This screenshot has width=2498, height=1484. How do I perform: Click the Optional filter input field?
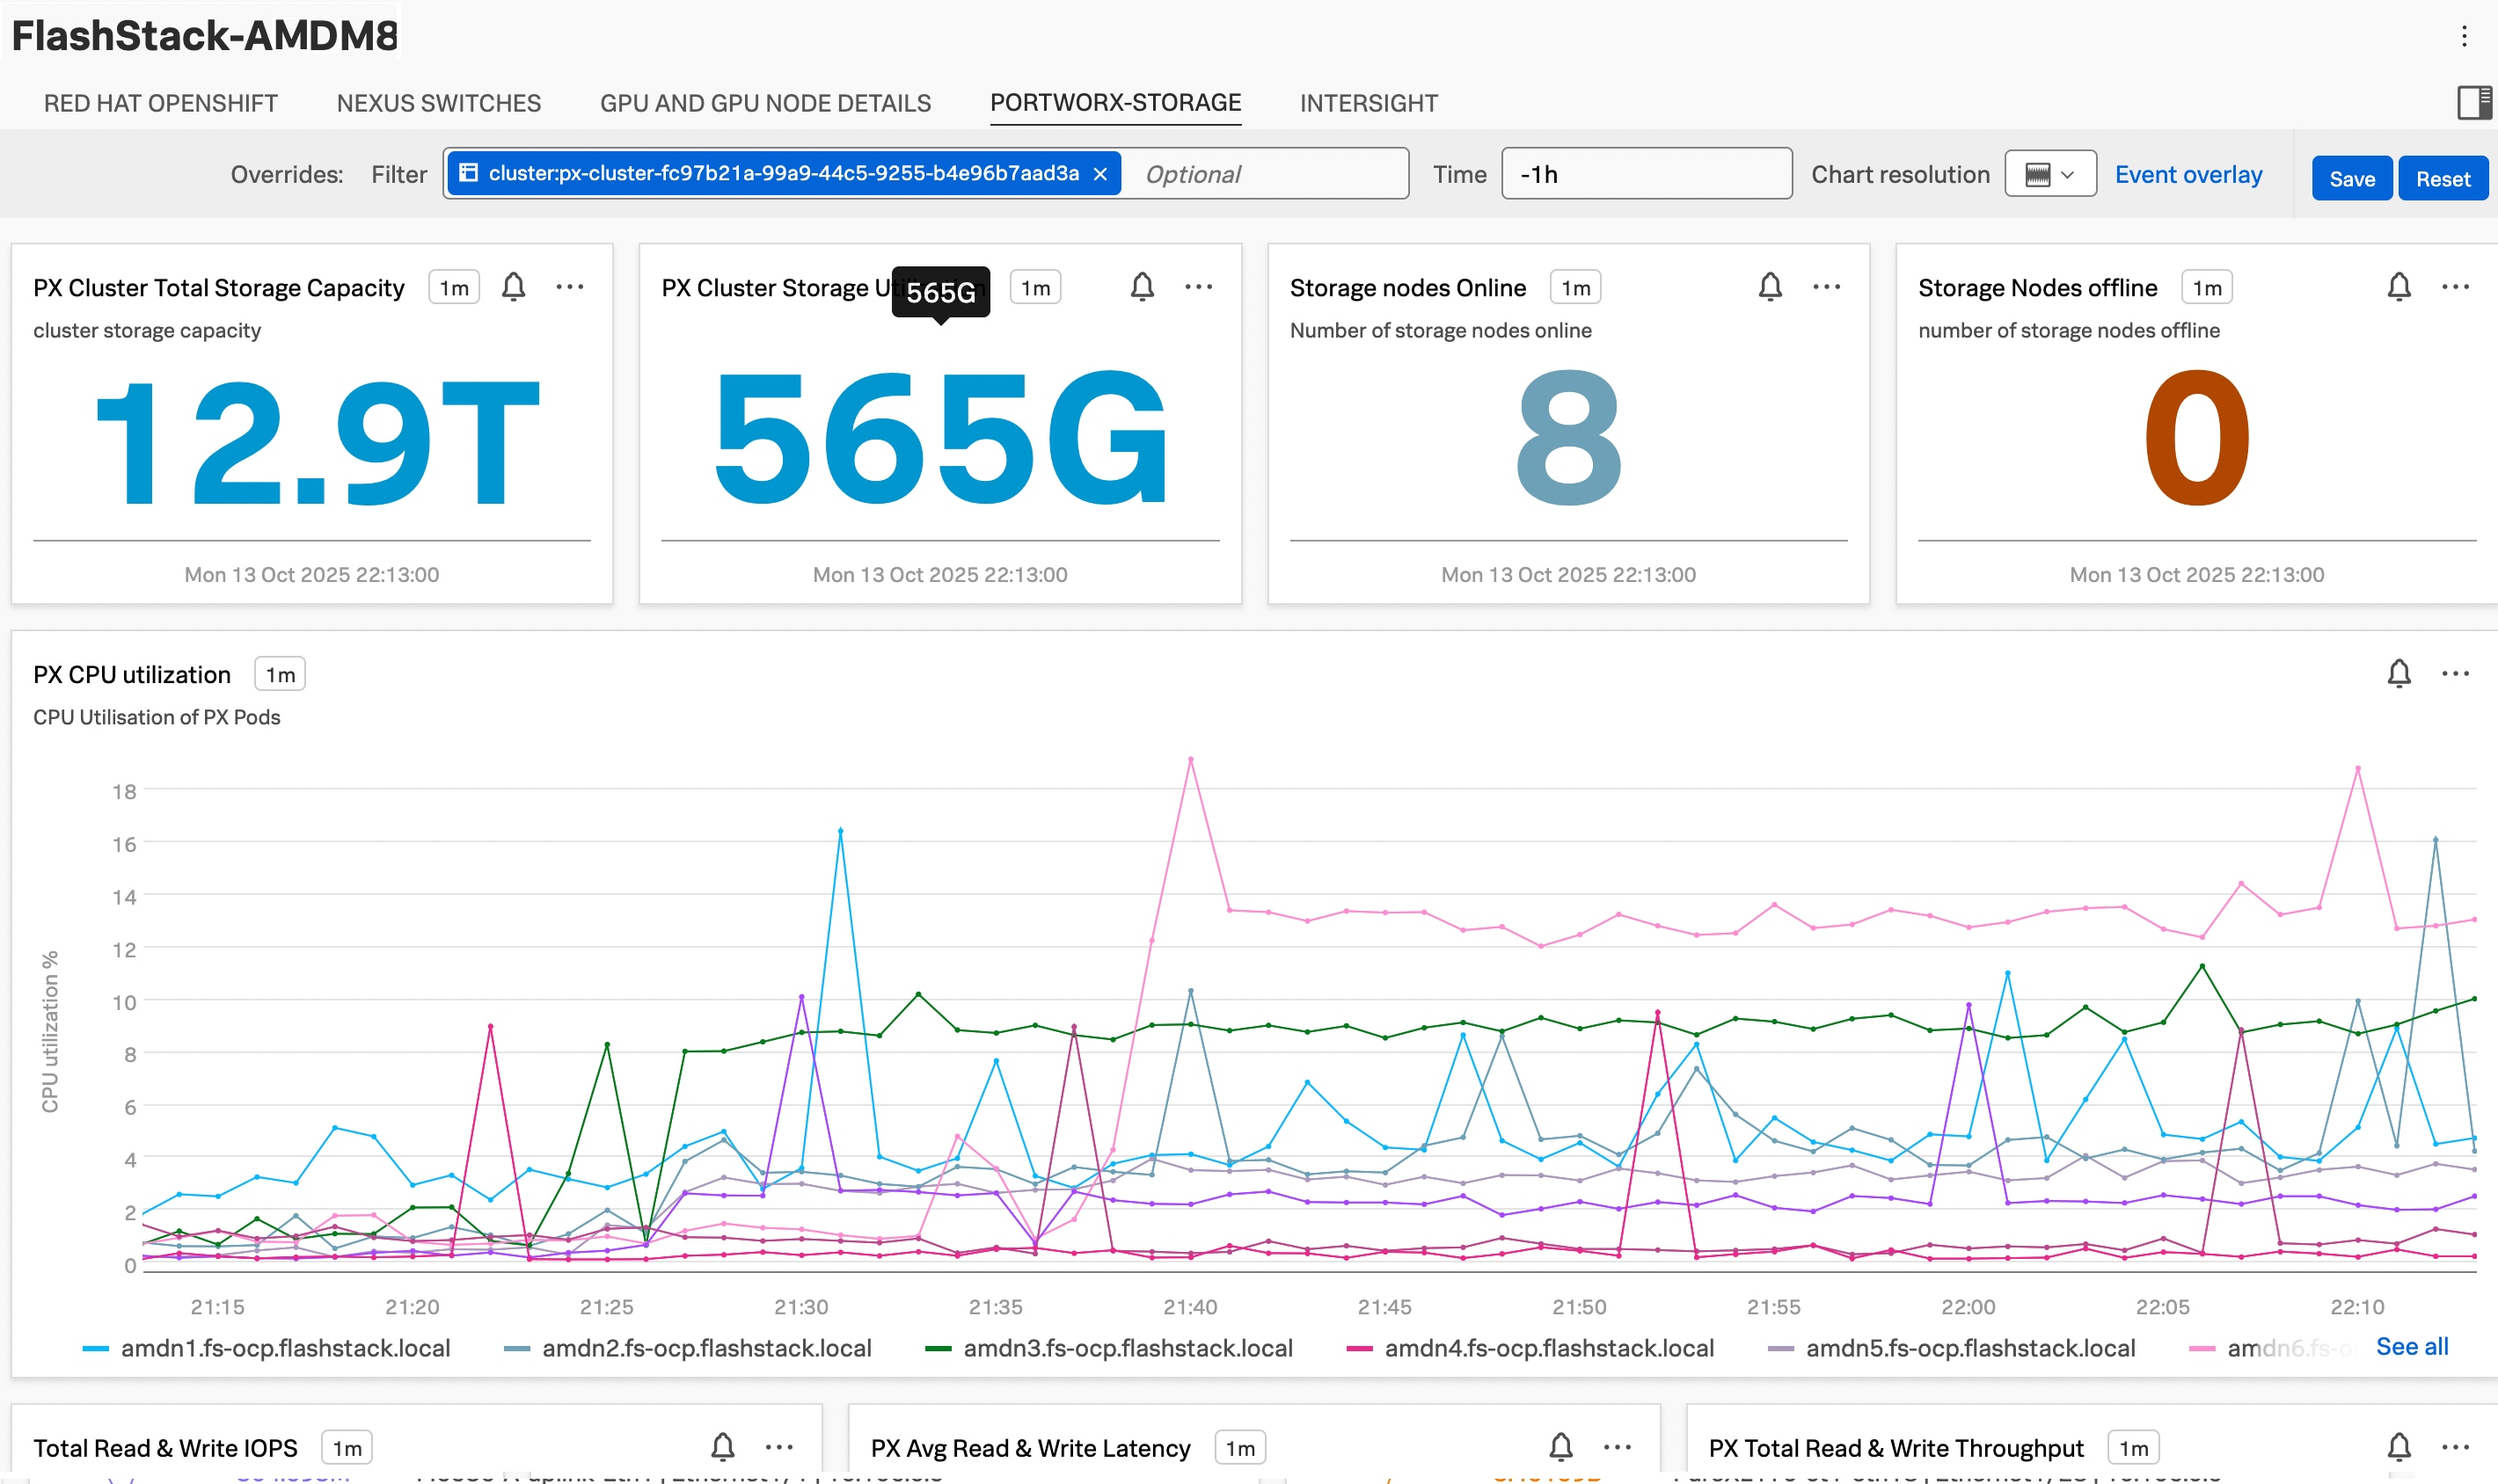1262,174
